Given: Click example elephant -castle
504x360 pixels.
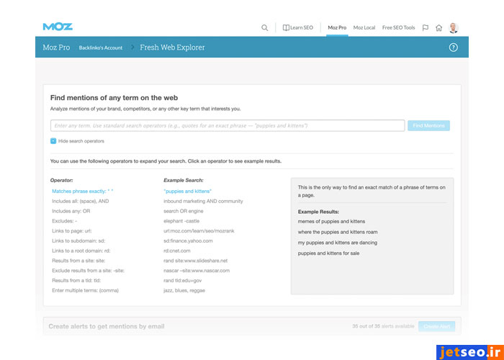Looking at the screenshot, I should [x=181, y=221].
